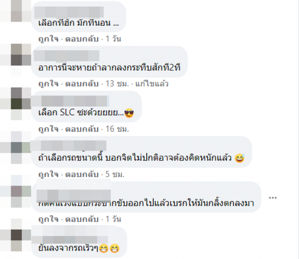
Task: Like the comment ending 'เบรกให้มันกลิ้งตกลงมา'
Action: [x=49, y=219]
